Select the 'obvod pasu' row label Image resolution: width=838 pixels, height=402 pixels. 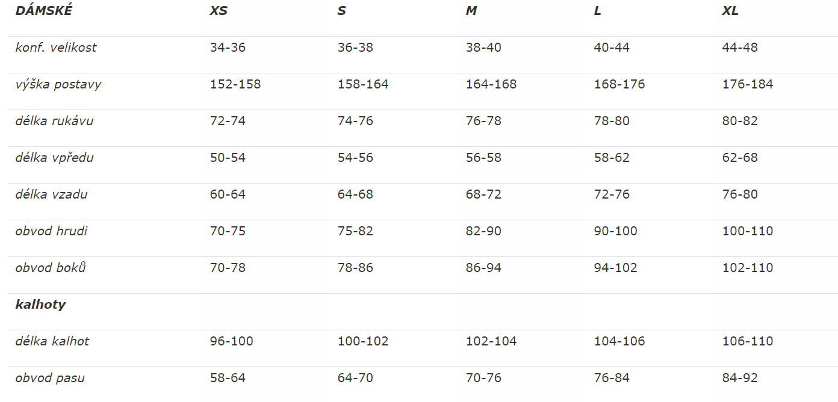coord(50,378)
